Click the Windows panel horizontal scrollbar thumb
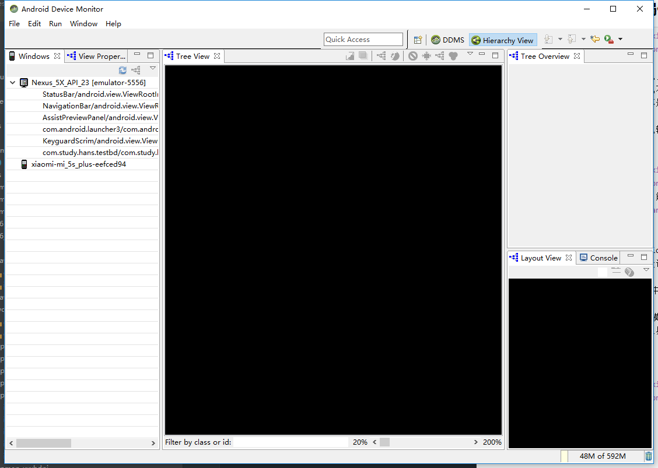The height and width of the screenshot is (468, 658). pos(44,443)
